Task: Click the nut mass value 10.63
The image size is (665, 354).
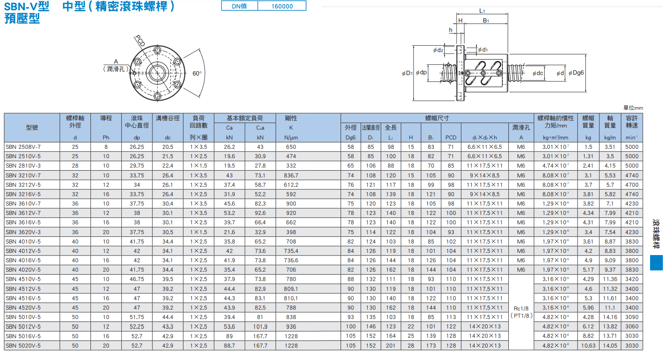Action: pyautogui.click(x=588, y=345)
